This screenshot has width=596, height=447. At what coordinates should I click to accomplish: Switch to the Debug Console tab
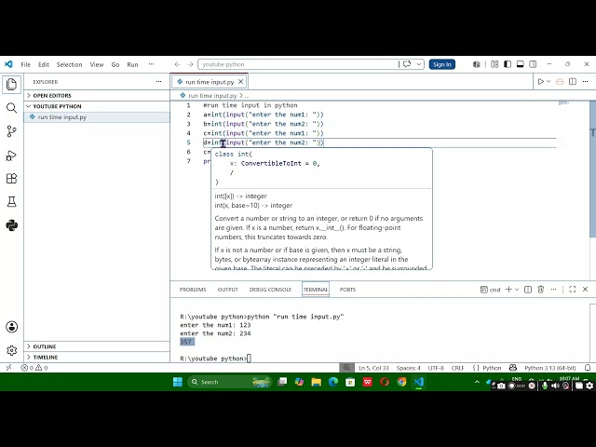(270, 290)
